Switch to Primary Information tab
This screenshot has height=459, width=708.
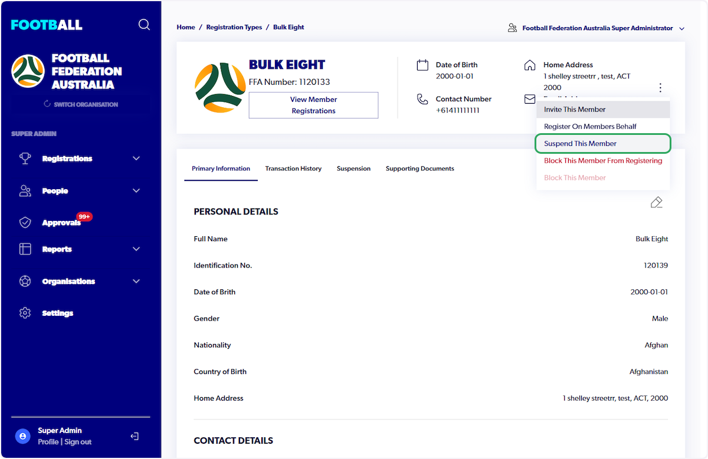pos(221,169)
